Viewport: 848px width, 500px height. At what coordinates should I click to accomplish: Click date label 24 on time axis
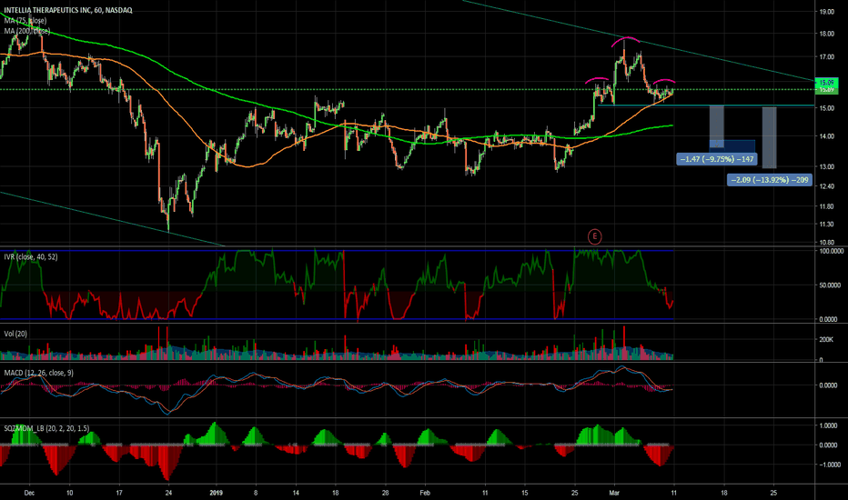(168, 493)
